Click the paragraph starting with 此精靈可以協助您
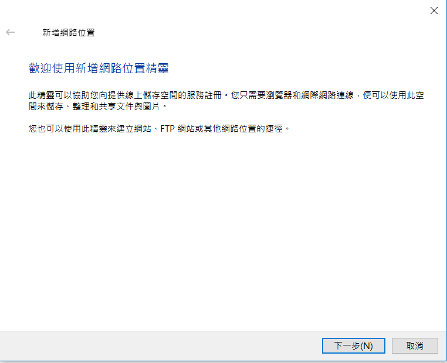Viewport: 447px width, 363px height. pyautogui.click(x=226, y=101)
